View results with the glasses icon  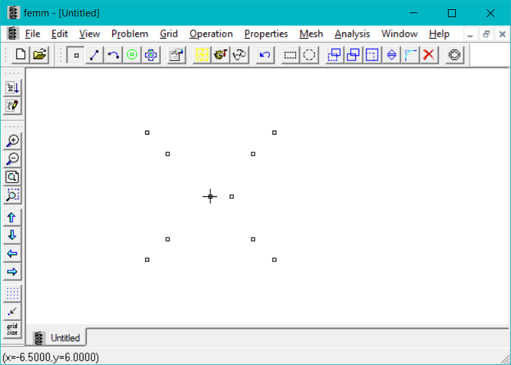(x=240, y=54)
